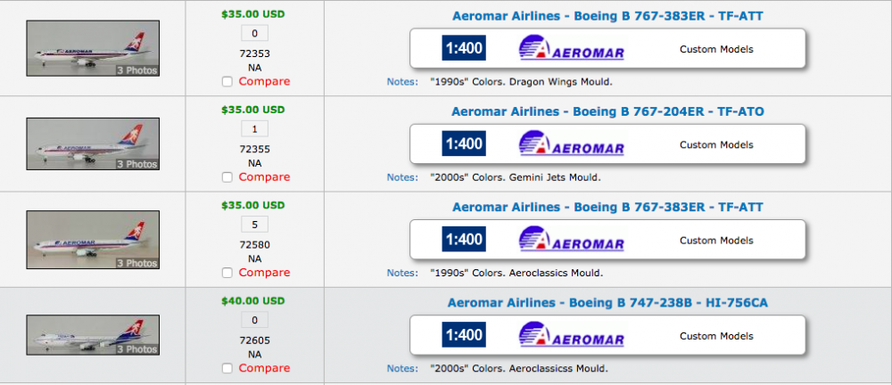This screenshot has height=385, width=892.
Task: Click the quantity field showing 1
Action: point(254,129)
